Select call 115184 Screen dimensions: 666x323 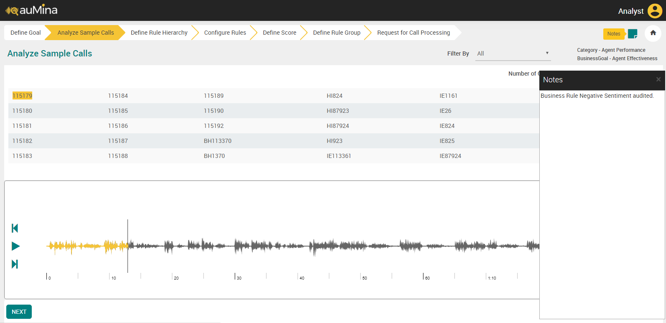coord(118,96)
